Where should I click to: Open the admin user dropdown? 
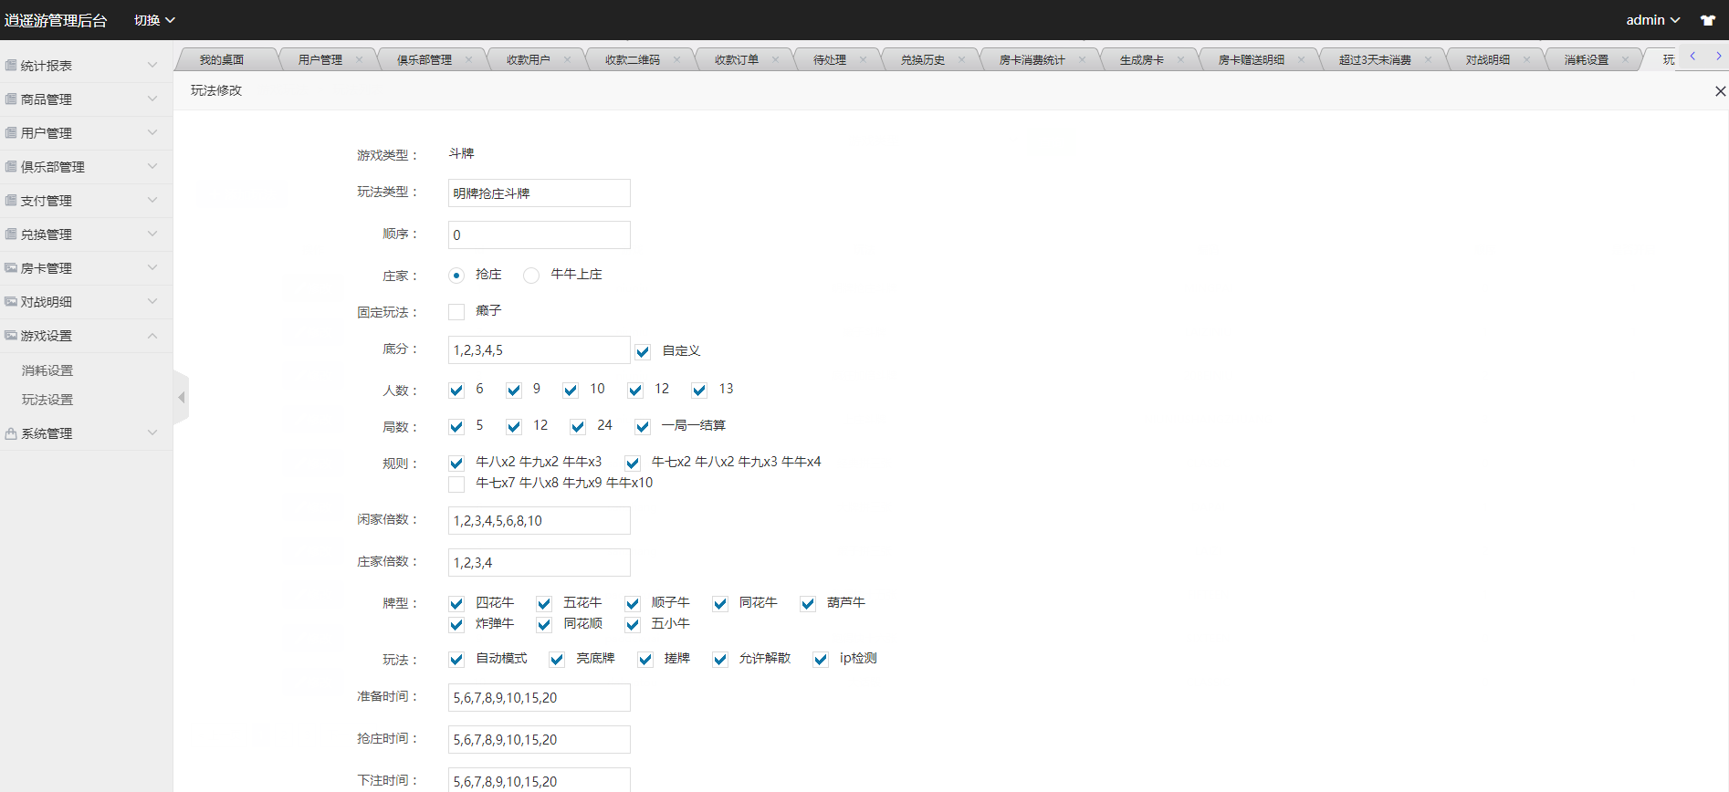tap(1652, 20)
